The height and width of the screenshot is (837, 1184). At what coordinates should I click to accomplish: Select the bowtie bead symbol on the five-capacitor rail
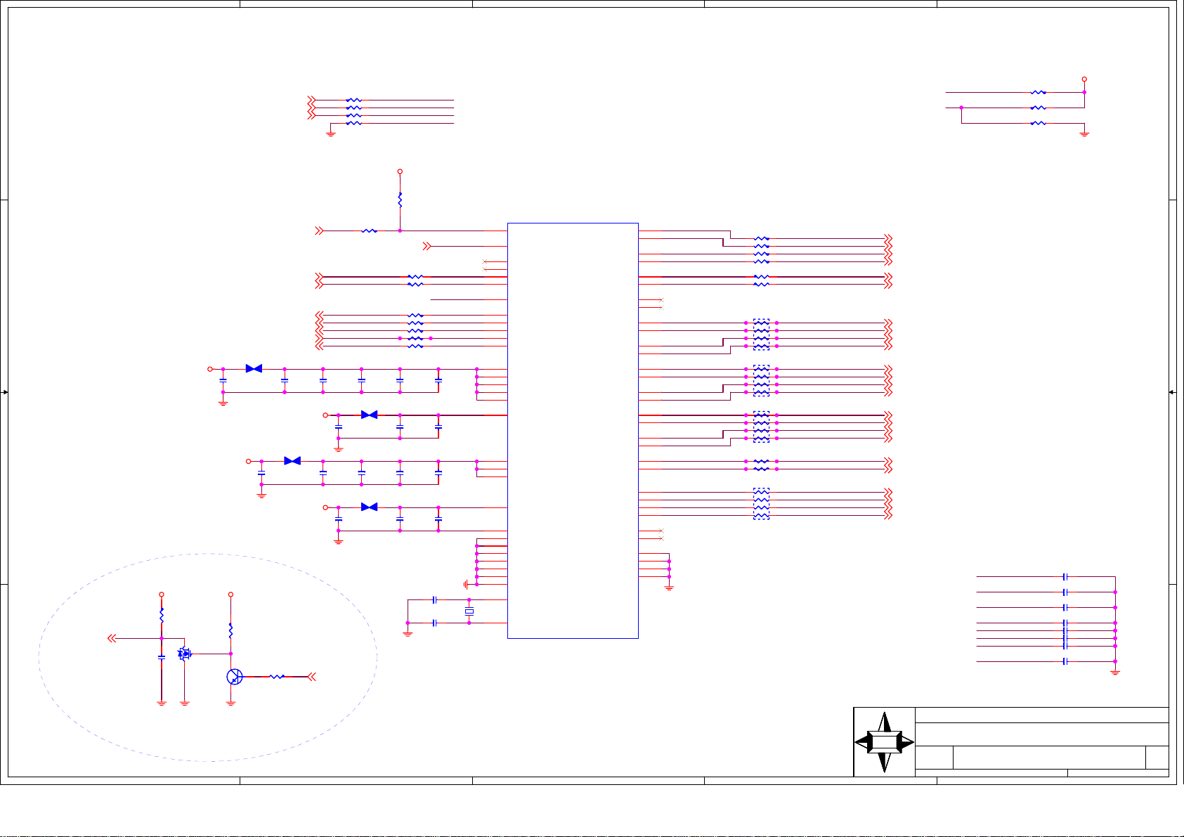coord(292,461)
